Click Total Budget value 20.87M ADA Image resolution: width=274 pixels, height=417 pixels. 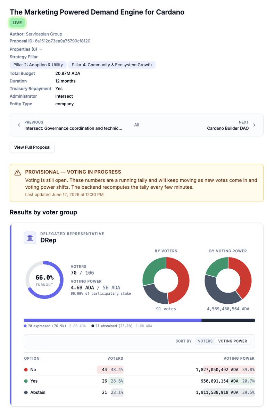(68, 74)
